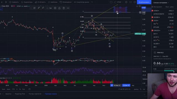The width and height of the screenshot is (177, 99).
Task: Open the Оповещение (Alert) button
Action: click(66, 2)
